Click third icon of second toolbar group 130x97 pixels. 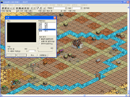click(x=22, y=8)
